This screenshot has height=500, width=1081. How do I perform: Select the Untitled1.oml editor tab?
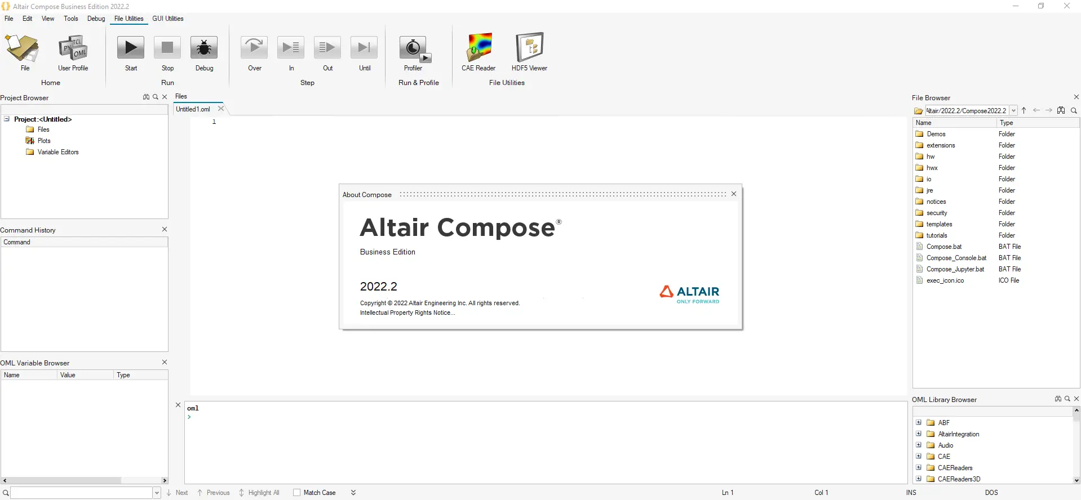pyautogui.click(x=193, y=109)
